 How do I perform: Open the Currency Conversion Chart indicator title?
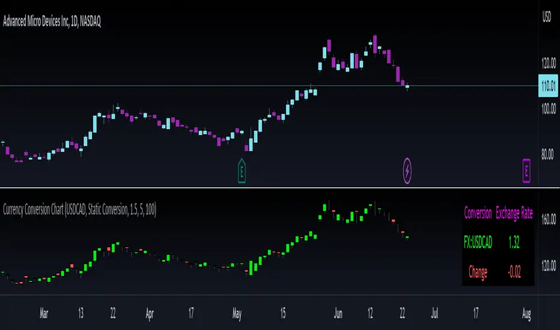80,209
